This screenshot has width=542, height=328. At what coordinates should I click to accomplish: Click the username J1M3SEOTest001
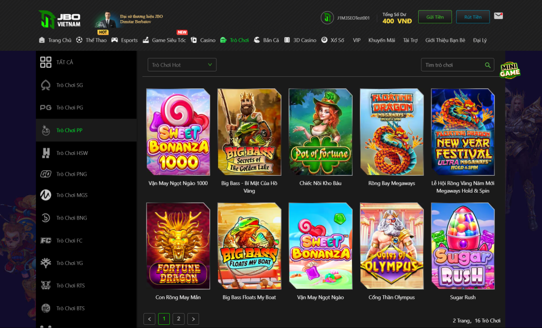point(353,18)
